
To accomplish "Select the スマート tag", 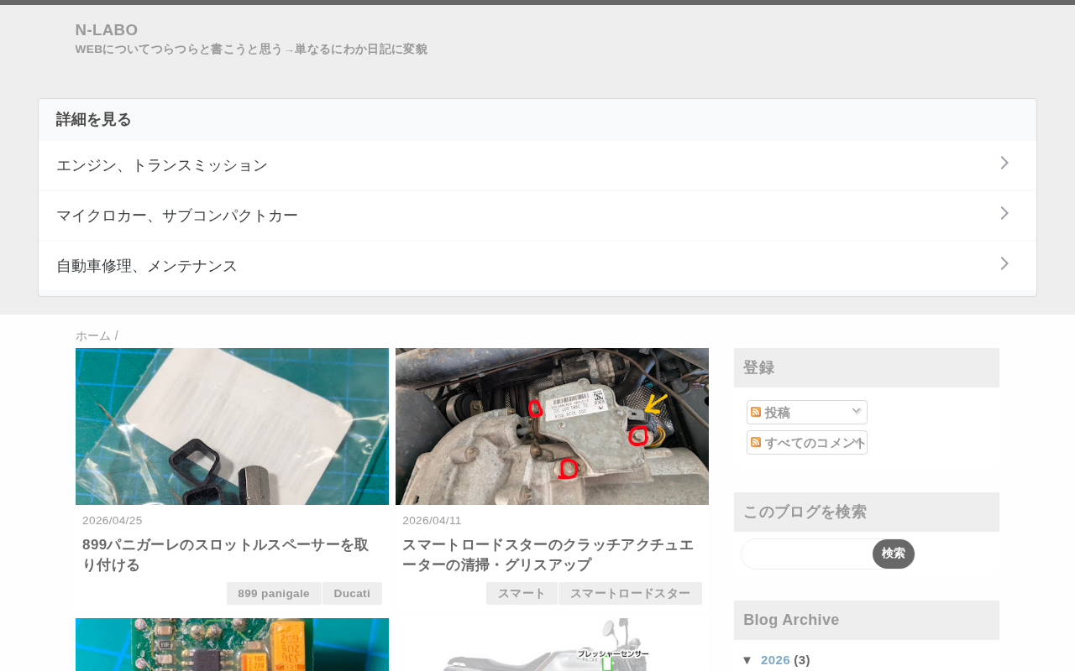I will 522,594.
